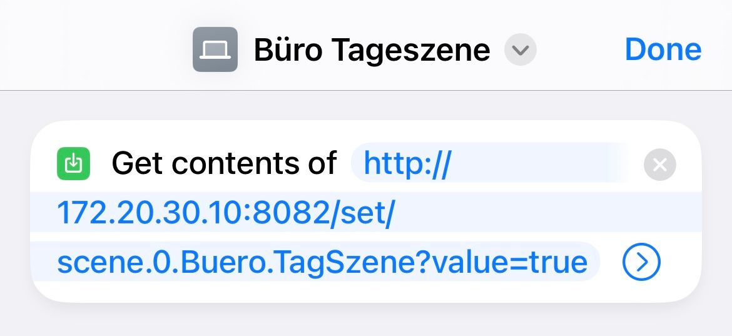Delete the Get contents of URL action
This screenshot has height=336, width=732.
(659, 165)
